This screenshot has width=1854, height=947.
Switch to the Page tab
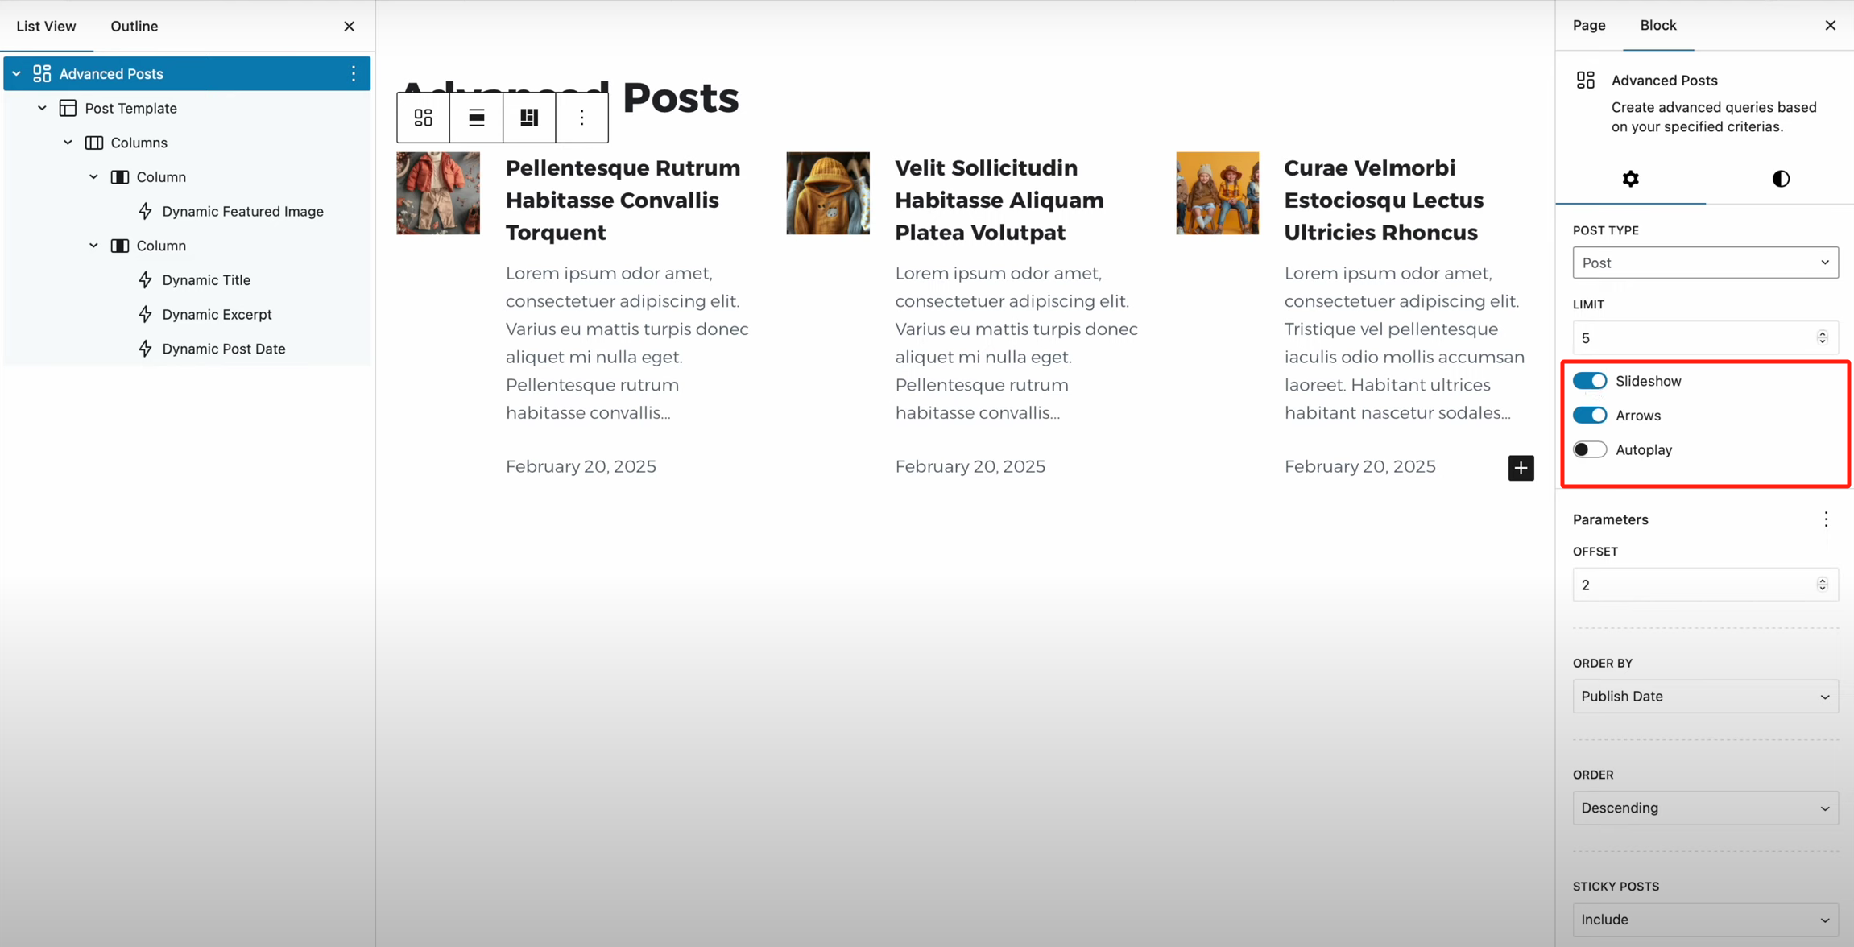tap(1589, 26)
